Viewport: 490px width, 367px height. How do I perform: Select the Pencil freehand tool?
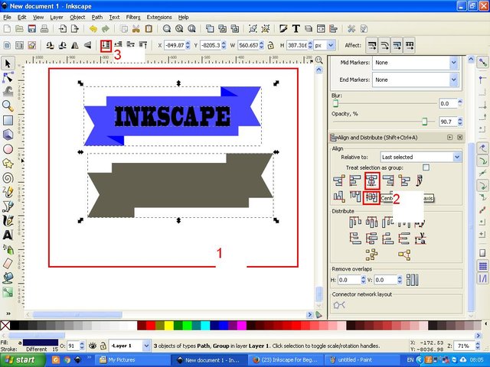pyautogui.click(x=8, y=192)
